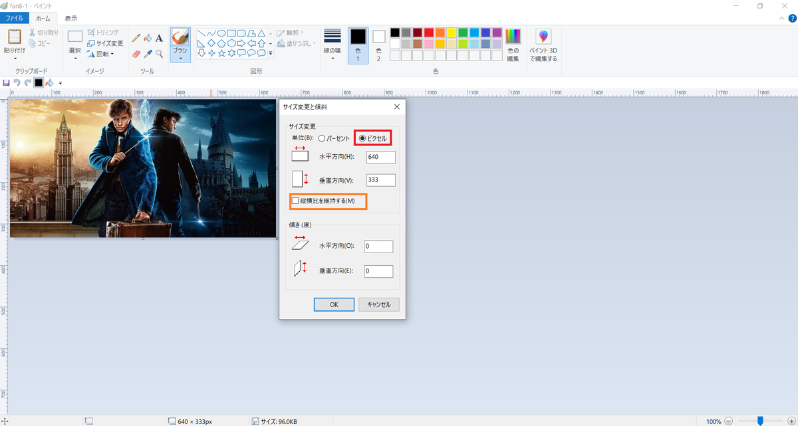Open the Brushes dropdown arrow

pyautogui.click(x=180, y=58)
